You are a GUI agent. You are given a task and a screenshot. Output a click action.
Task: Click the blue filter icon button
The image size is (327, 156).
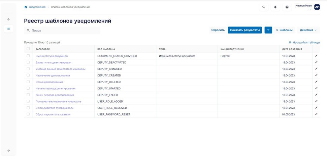point(268,30)
